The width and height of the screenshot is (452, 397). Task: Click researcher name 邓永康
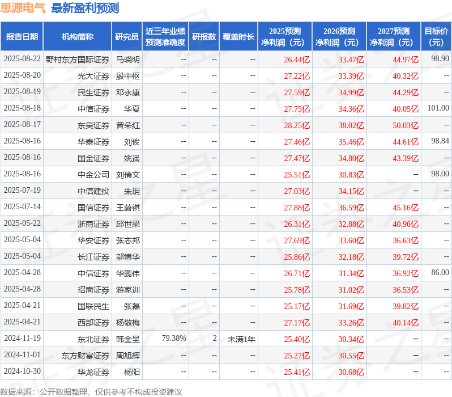(x=127, y=92)
